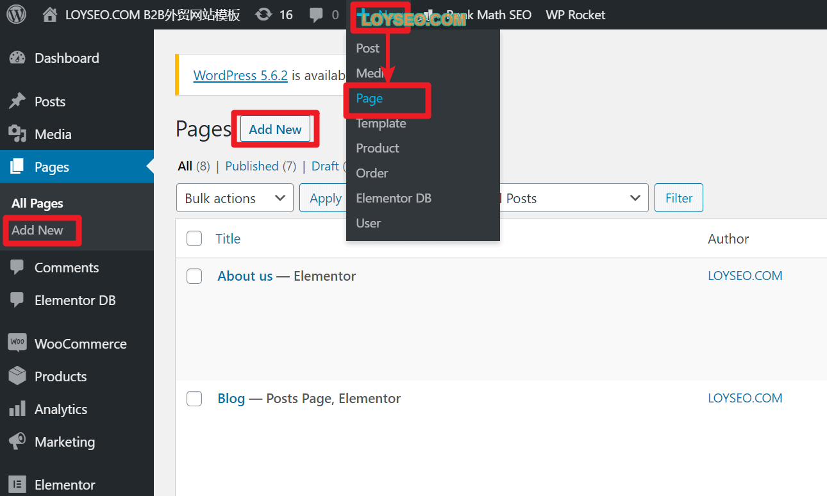Filter pages by Draft

[x=325, y=166]
